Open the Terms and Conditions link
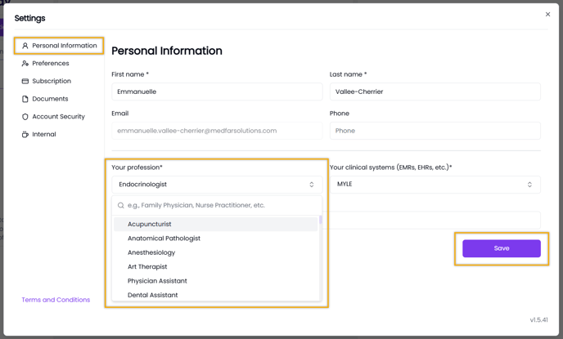Screen dimensions: 563x339 (x=56, y=300)
